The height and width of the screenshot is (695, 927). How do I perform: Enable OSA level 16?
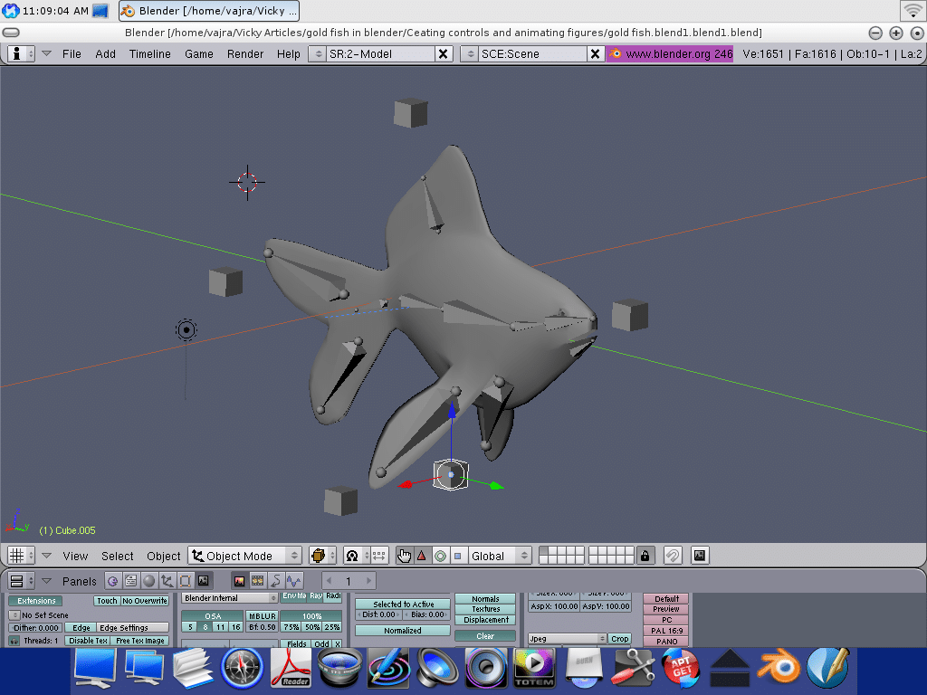(236, 626)
